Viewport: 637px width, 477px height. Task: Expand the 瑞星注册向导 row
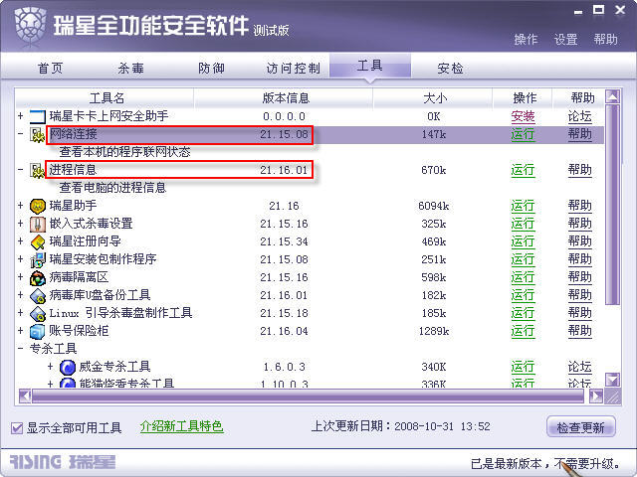point(20,240)
